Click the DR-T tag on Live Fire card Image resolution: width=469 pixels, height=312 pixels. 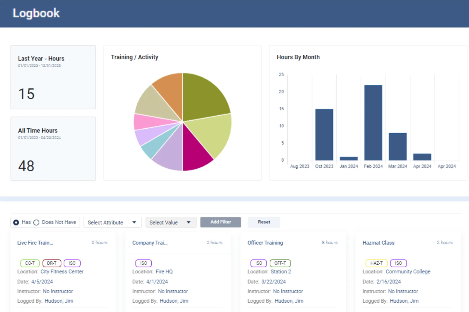click(x=52, y=263)
